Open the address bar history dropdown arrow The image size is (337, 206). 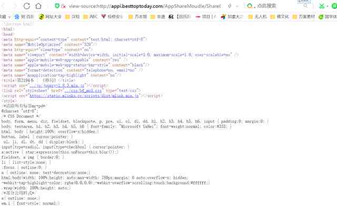(237, 6)
